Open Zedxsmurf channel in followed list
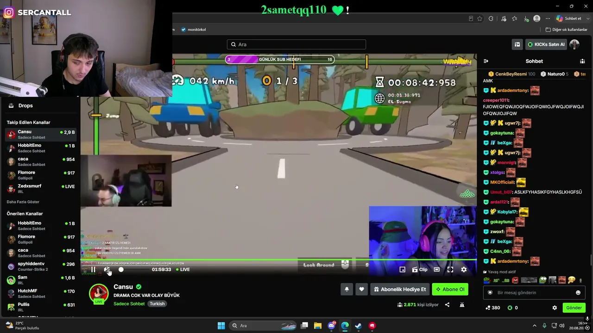This screenshot has height=333, width=593. point(40,188)
